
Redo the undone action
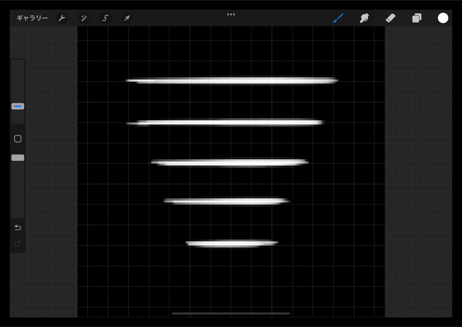click(18, 244)
